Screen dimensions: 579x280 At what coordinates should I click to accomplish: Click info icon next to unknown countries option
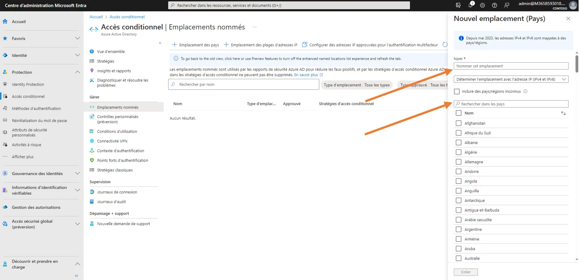525,91
